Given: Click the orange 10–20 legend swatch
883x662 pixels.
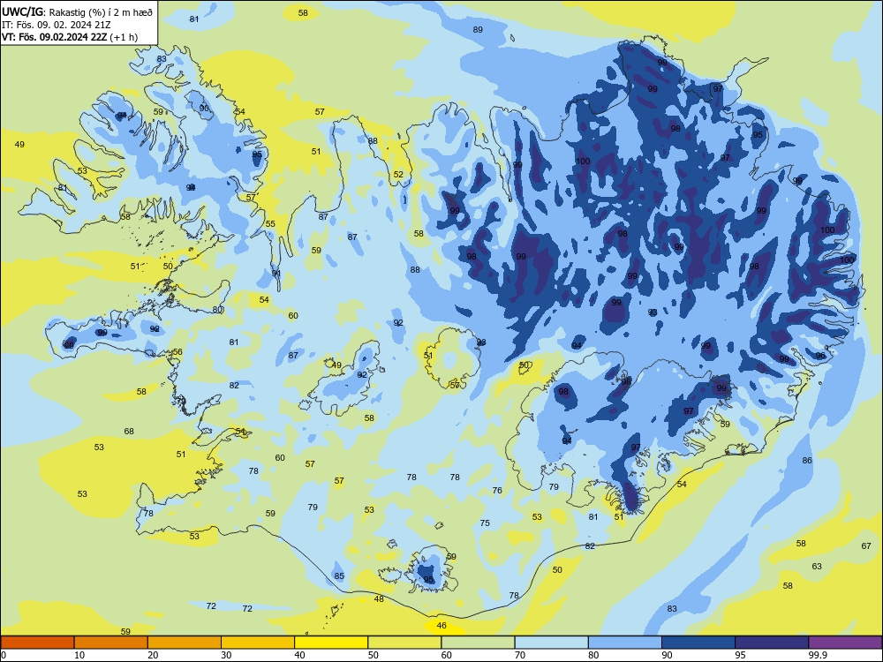Looking at the screenshot, I should pos(111,643).
